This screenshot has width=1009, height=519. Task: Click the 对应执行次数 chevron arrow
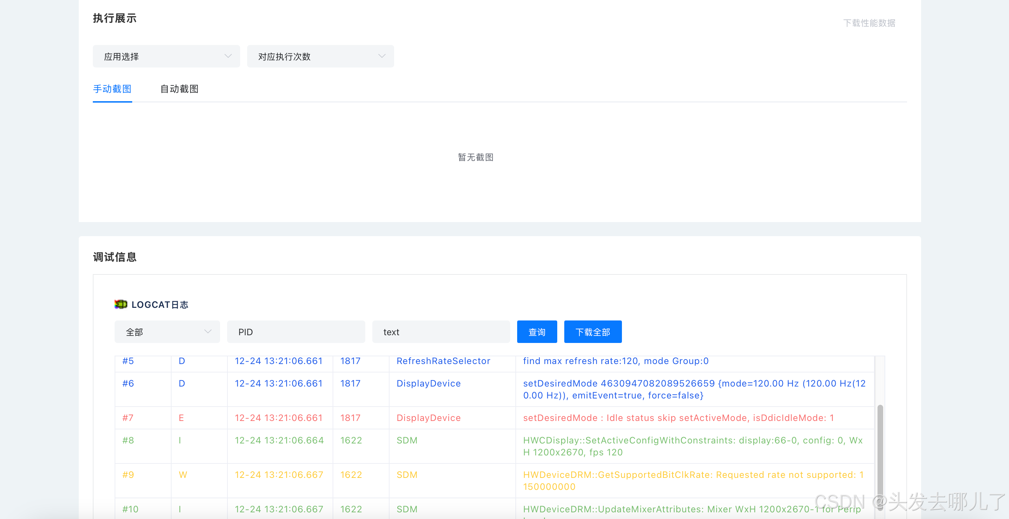pos(382,56)
